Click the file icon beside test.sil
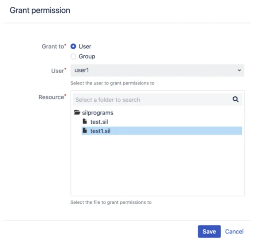Viewport: 279px width, 242px height. 85,121
